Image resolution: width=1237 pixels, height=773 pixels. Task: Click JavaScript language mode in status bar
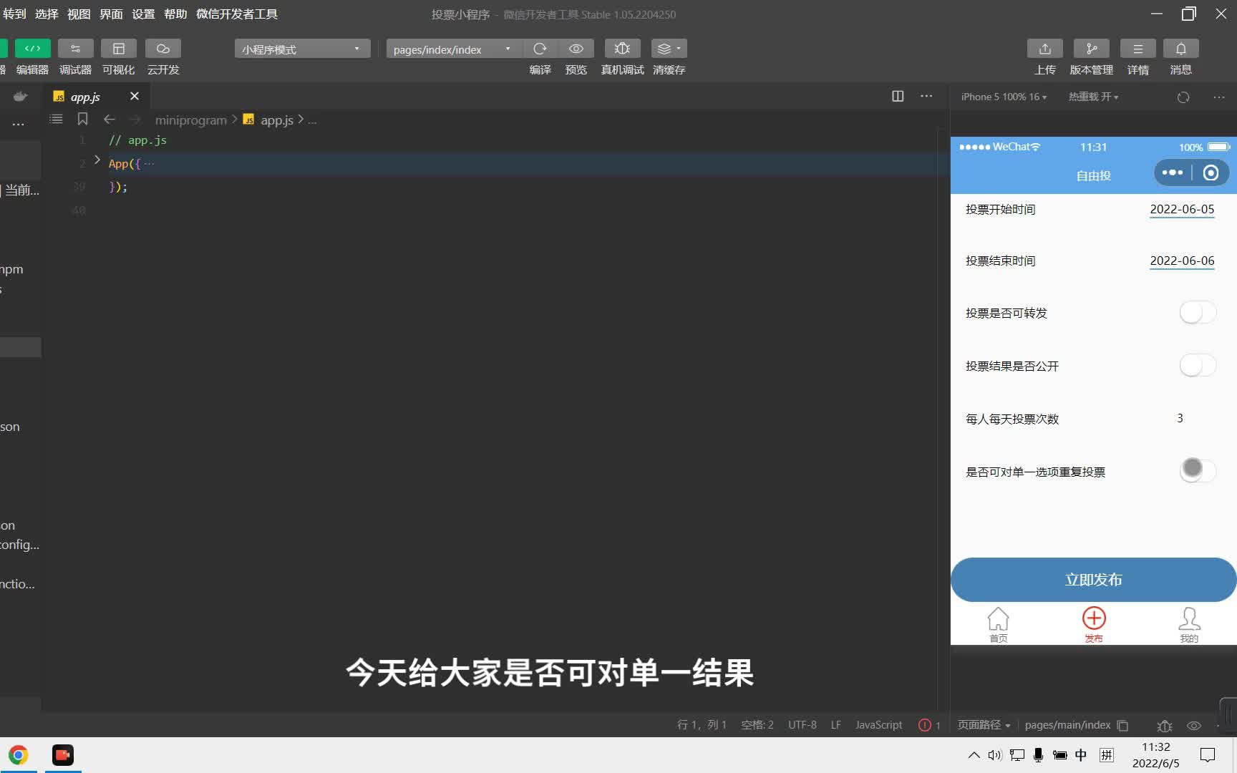point(879,725)
